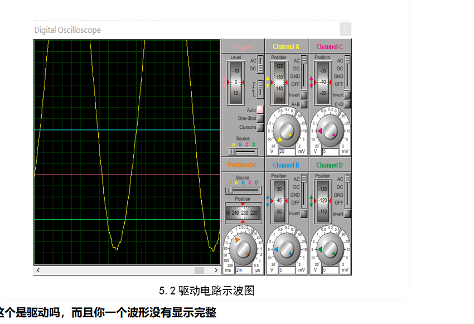Click the Channel C Position dial

[323, 83]
